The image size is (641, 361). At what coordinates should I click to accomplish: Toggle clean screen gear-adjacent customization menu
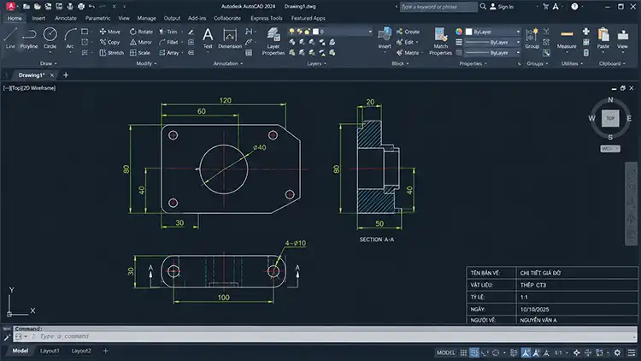[x=632, y=352]
